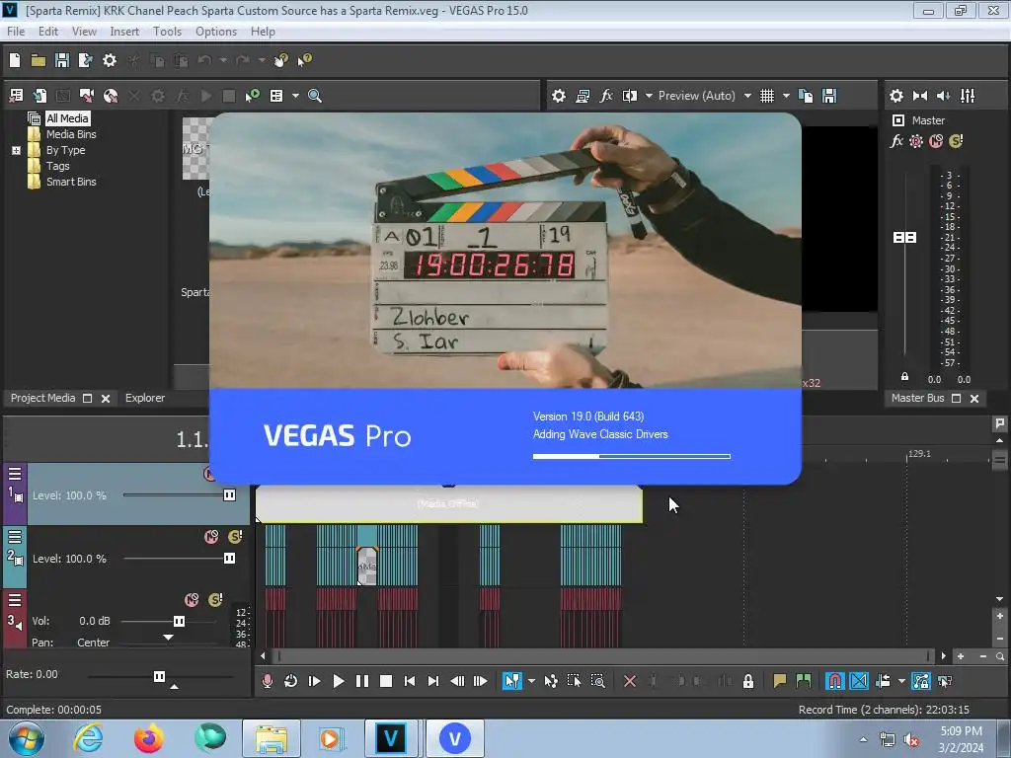Toggle Mute on video track 2
The height and width of the screenshot is (758, 1011).
click(211, 537)
